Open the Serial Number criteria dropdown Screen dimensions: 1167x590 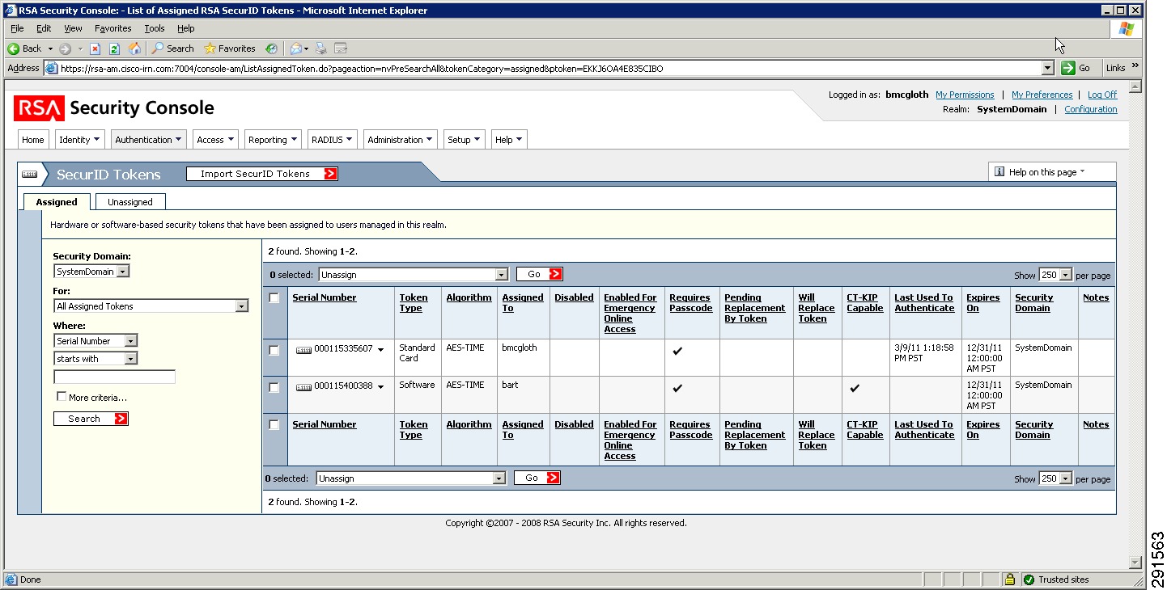pos(95,341)
